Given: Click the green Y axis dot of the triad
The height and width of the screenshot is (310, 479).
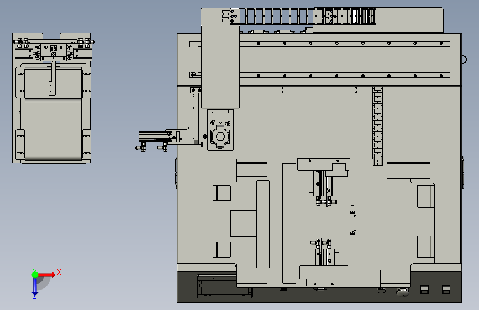Looking at the screenshot, I should tap(35, 275).
